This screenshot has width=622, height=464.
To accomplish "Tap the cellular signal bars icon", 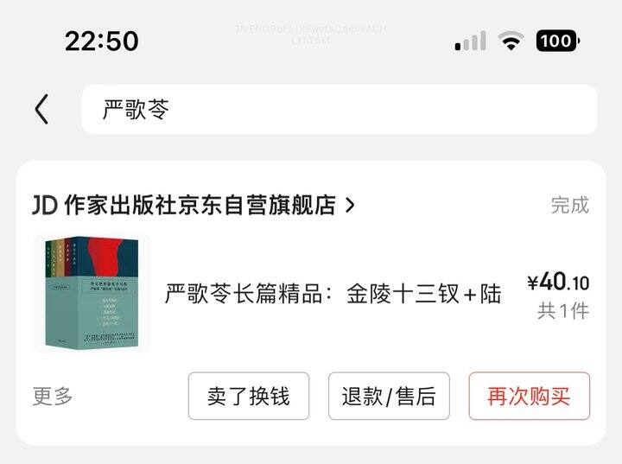I will [470, 41].
